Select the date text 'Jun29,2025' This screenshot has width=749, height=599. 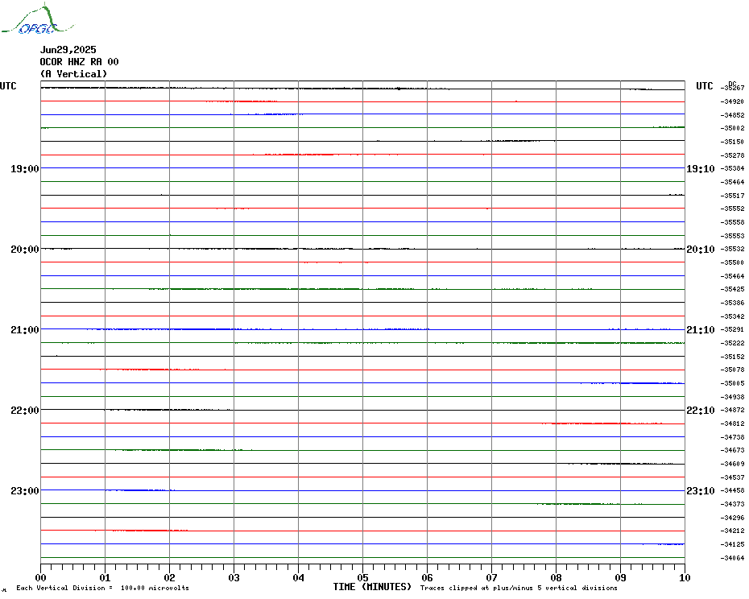pyautogui.click(x=68, y=50)
